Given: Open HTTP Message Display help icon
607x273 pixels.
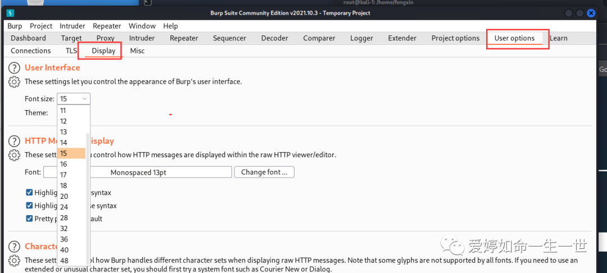Looking at the screenshot, I should pyautogui.click(x=14, y=141).
